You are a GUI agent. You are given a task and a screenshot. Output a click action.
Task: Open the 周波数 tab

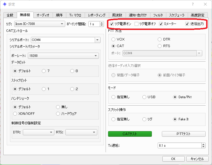[117, 15]
